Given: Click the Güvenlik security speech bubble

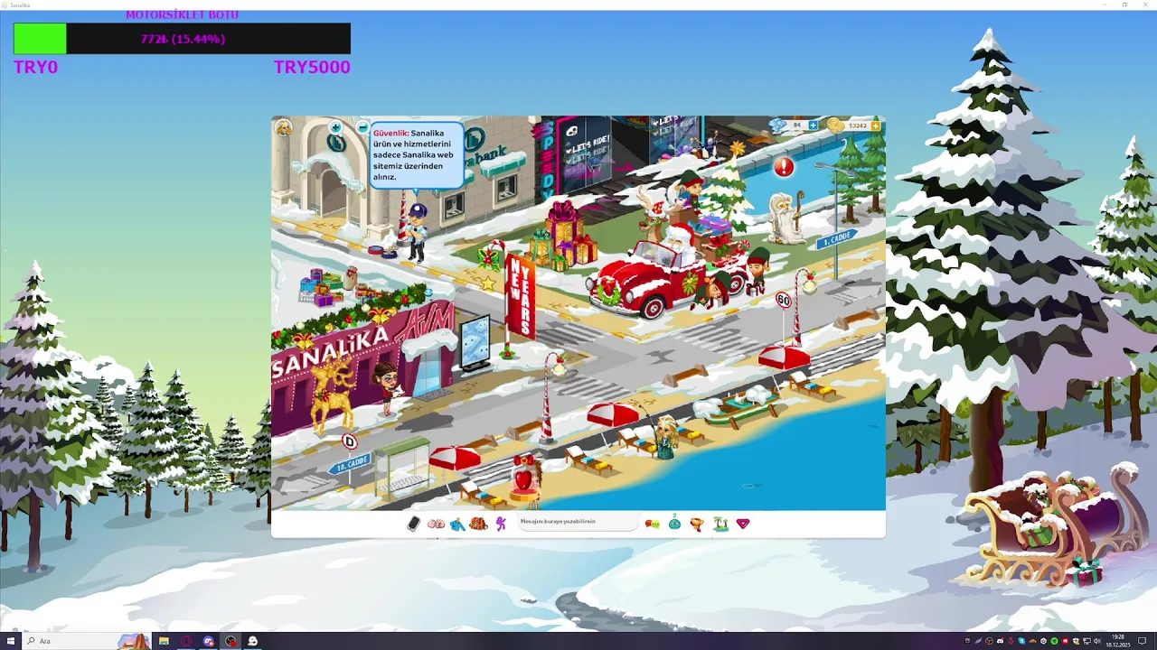Looking at the screenshot, I should tap(417, 154).
